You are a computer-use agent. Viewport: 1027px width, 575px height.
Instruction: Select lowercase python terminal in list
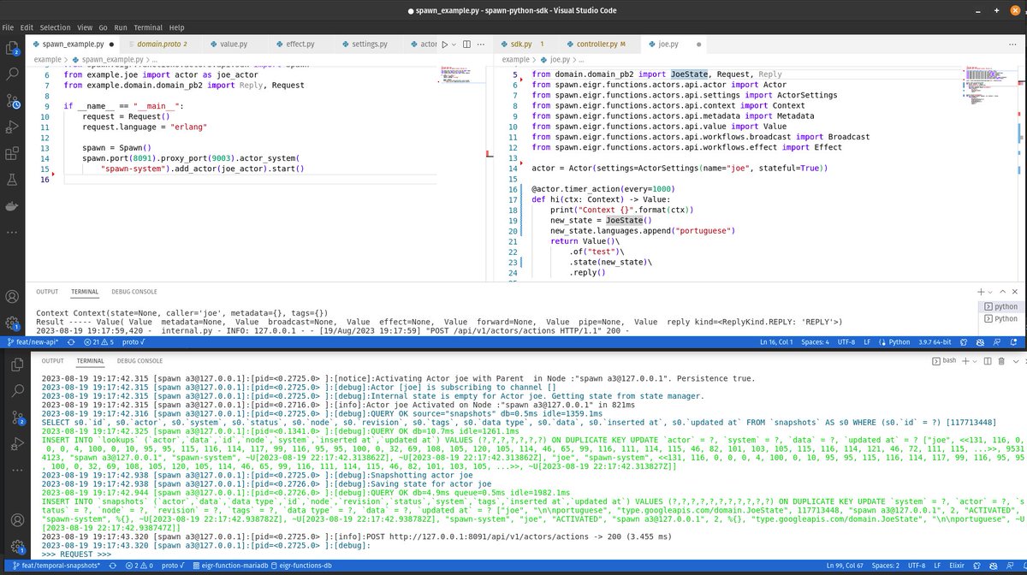pyautogui.click(x=1000, y=306)
